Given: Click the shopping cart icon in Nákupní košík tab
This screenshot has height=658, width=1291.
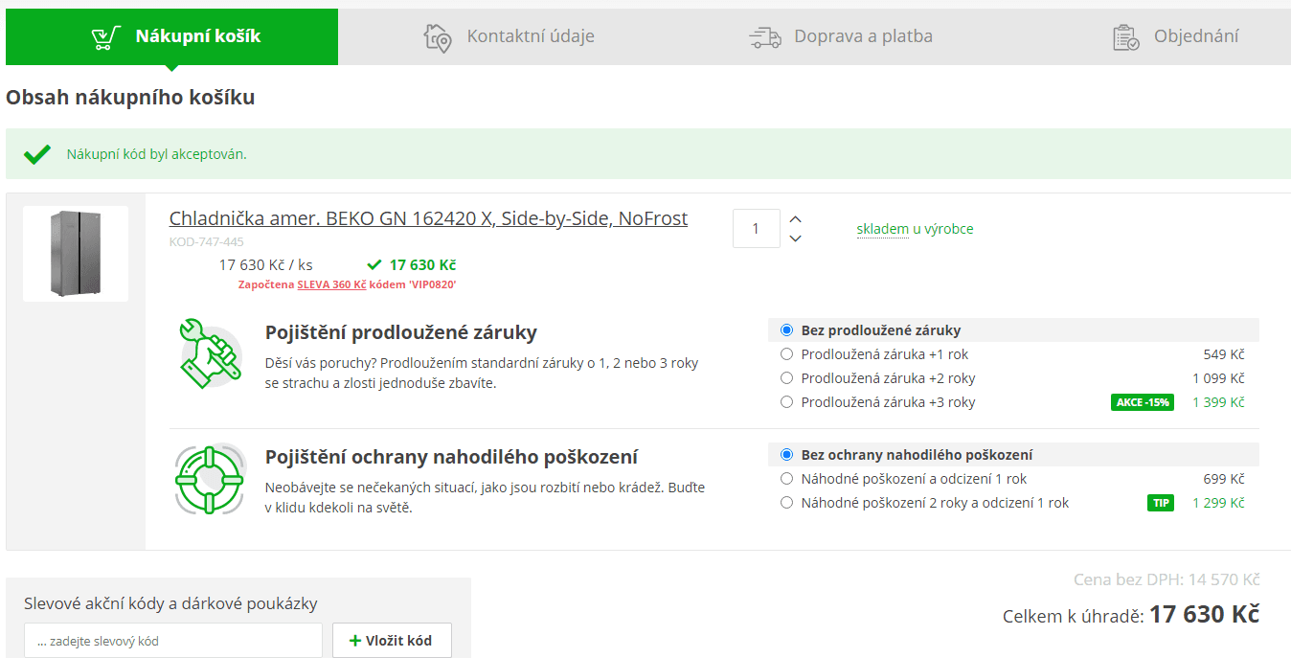Looking at the screenshot, I should pos(105,37).
